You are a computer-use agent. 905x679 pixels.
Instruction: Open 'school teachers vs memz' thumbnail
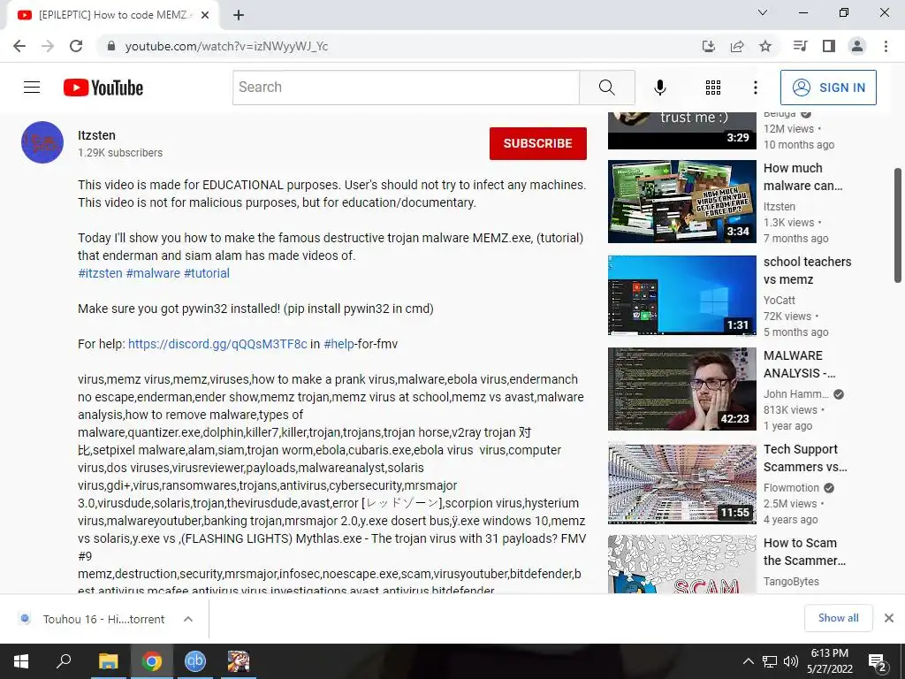(x=682, y=295)
